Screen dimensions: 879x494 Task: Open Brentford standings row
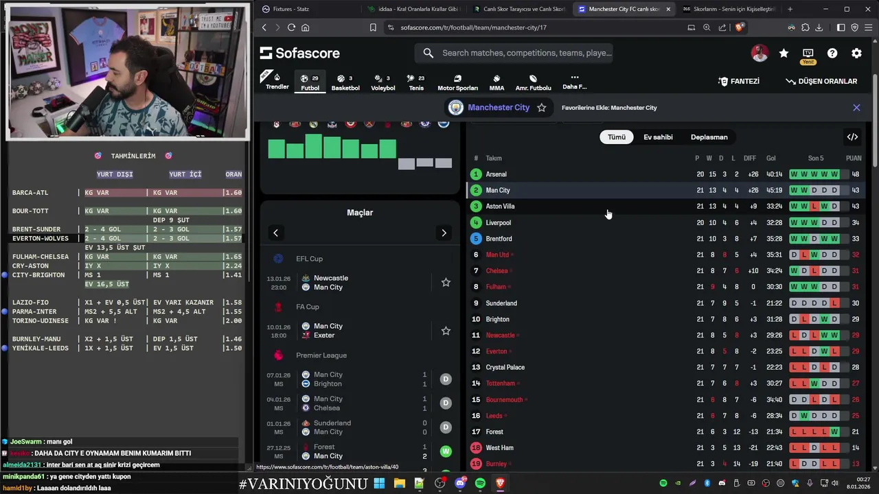tap(665, 239)
